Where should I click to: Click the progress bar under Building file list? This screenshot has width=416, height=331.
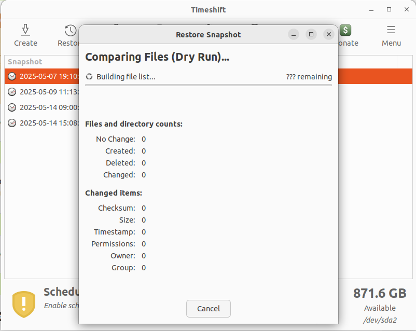click(x=209, y=85)
